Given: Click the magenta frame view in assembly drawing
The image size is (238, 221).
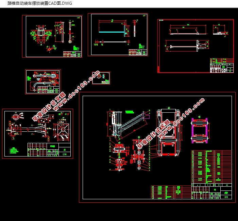Looking at the screenshot, I should click(200, 130).
